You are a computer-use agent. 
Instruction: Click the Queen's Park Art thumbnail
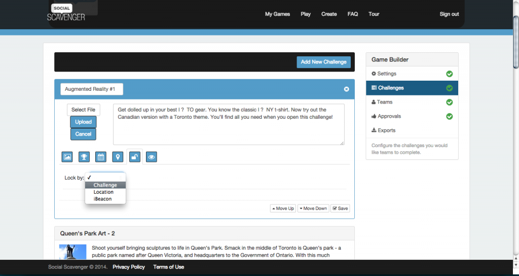coord(73,252)
